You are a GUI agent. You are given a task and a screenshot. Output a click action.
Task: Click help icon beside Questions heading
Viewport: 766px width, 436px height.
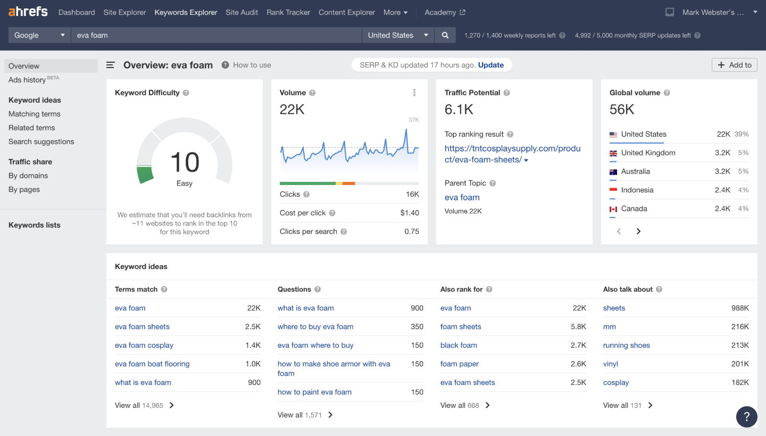click(318, 289)
